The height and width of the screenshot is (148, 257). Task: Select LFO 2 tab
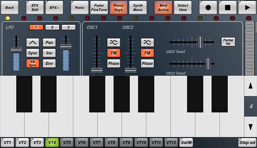click(x=52, y=27)
